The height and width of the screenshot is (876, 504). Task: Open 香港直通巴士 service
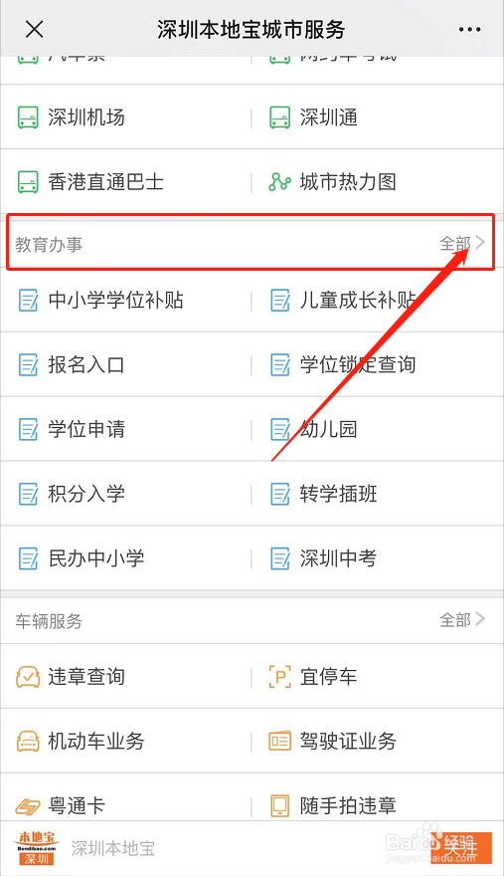pyautogui.click(x=106, y=182)
